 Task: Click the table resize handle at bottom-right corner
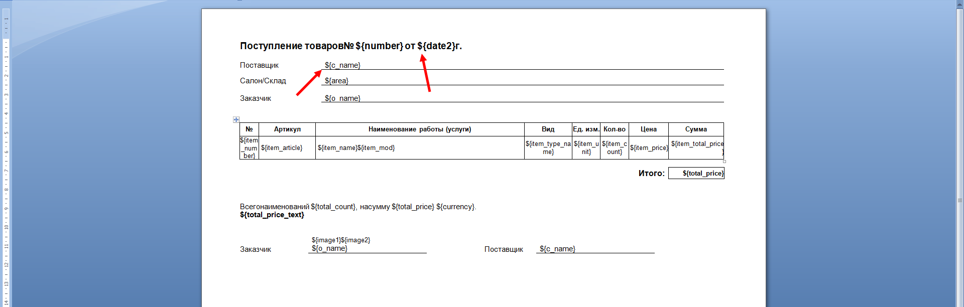(724, 162)
